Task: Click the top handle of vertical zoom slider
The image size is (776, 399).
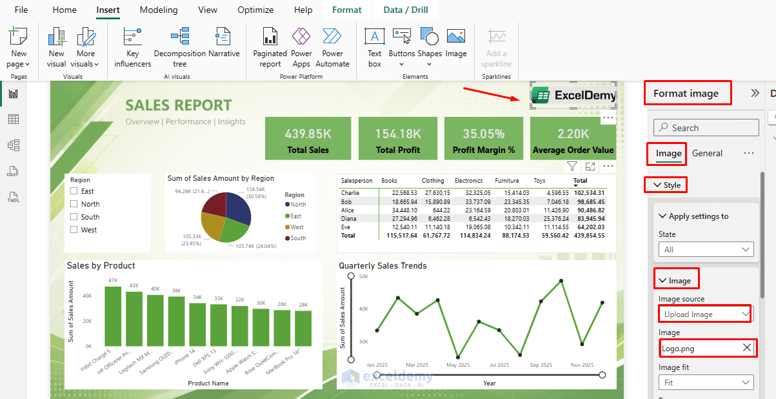Action: [352, 276]
